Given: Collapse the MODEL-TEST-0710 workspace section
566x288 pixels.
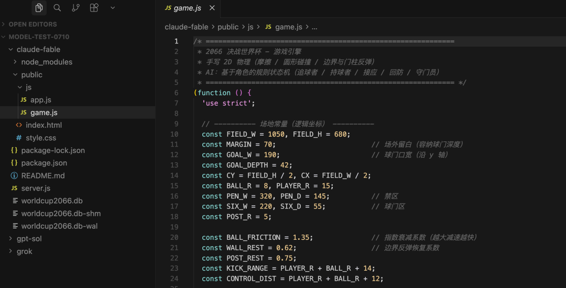Looking at the screenshot, I should (x=78, y=37).
